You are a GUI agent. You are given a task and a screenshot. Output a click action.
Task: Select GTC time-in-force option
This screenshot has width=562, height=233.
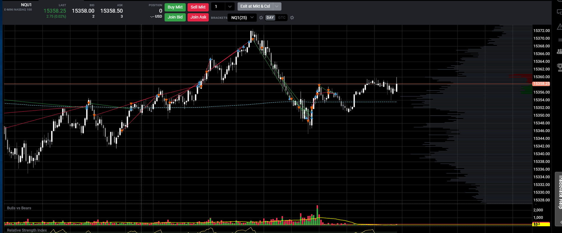point(282,18)
